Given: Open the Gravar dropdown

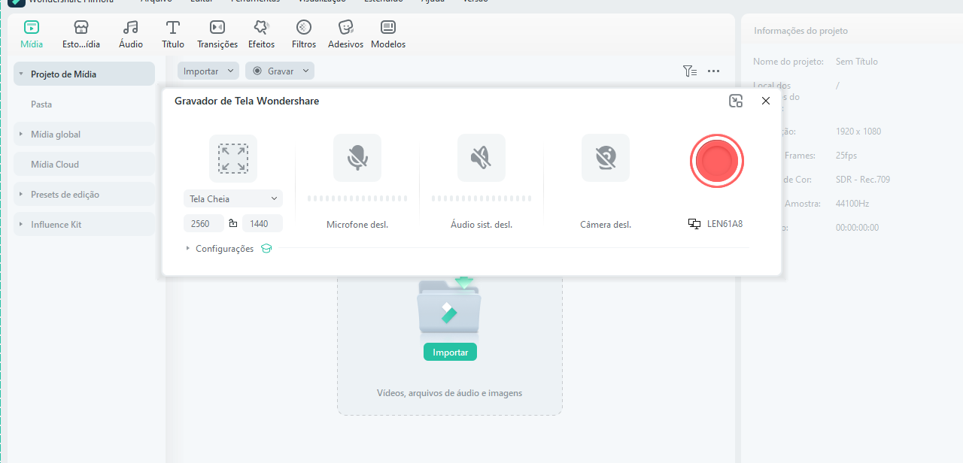Looking at the screenshot, I should coord(280,71).
